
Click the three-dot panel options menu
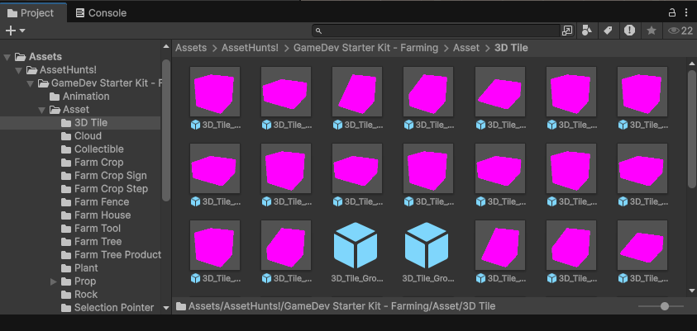pyautogui.click(x=686, y=12)
